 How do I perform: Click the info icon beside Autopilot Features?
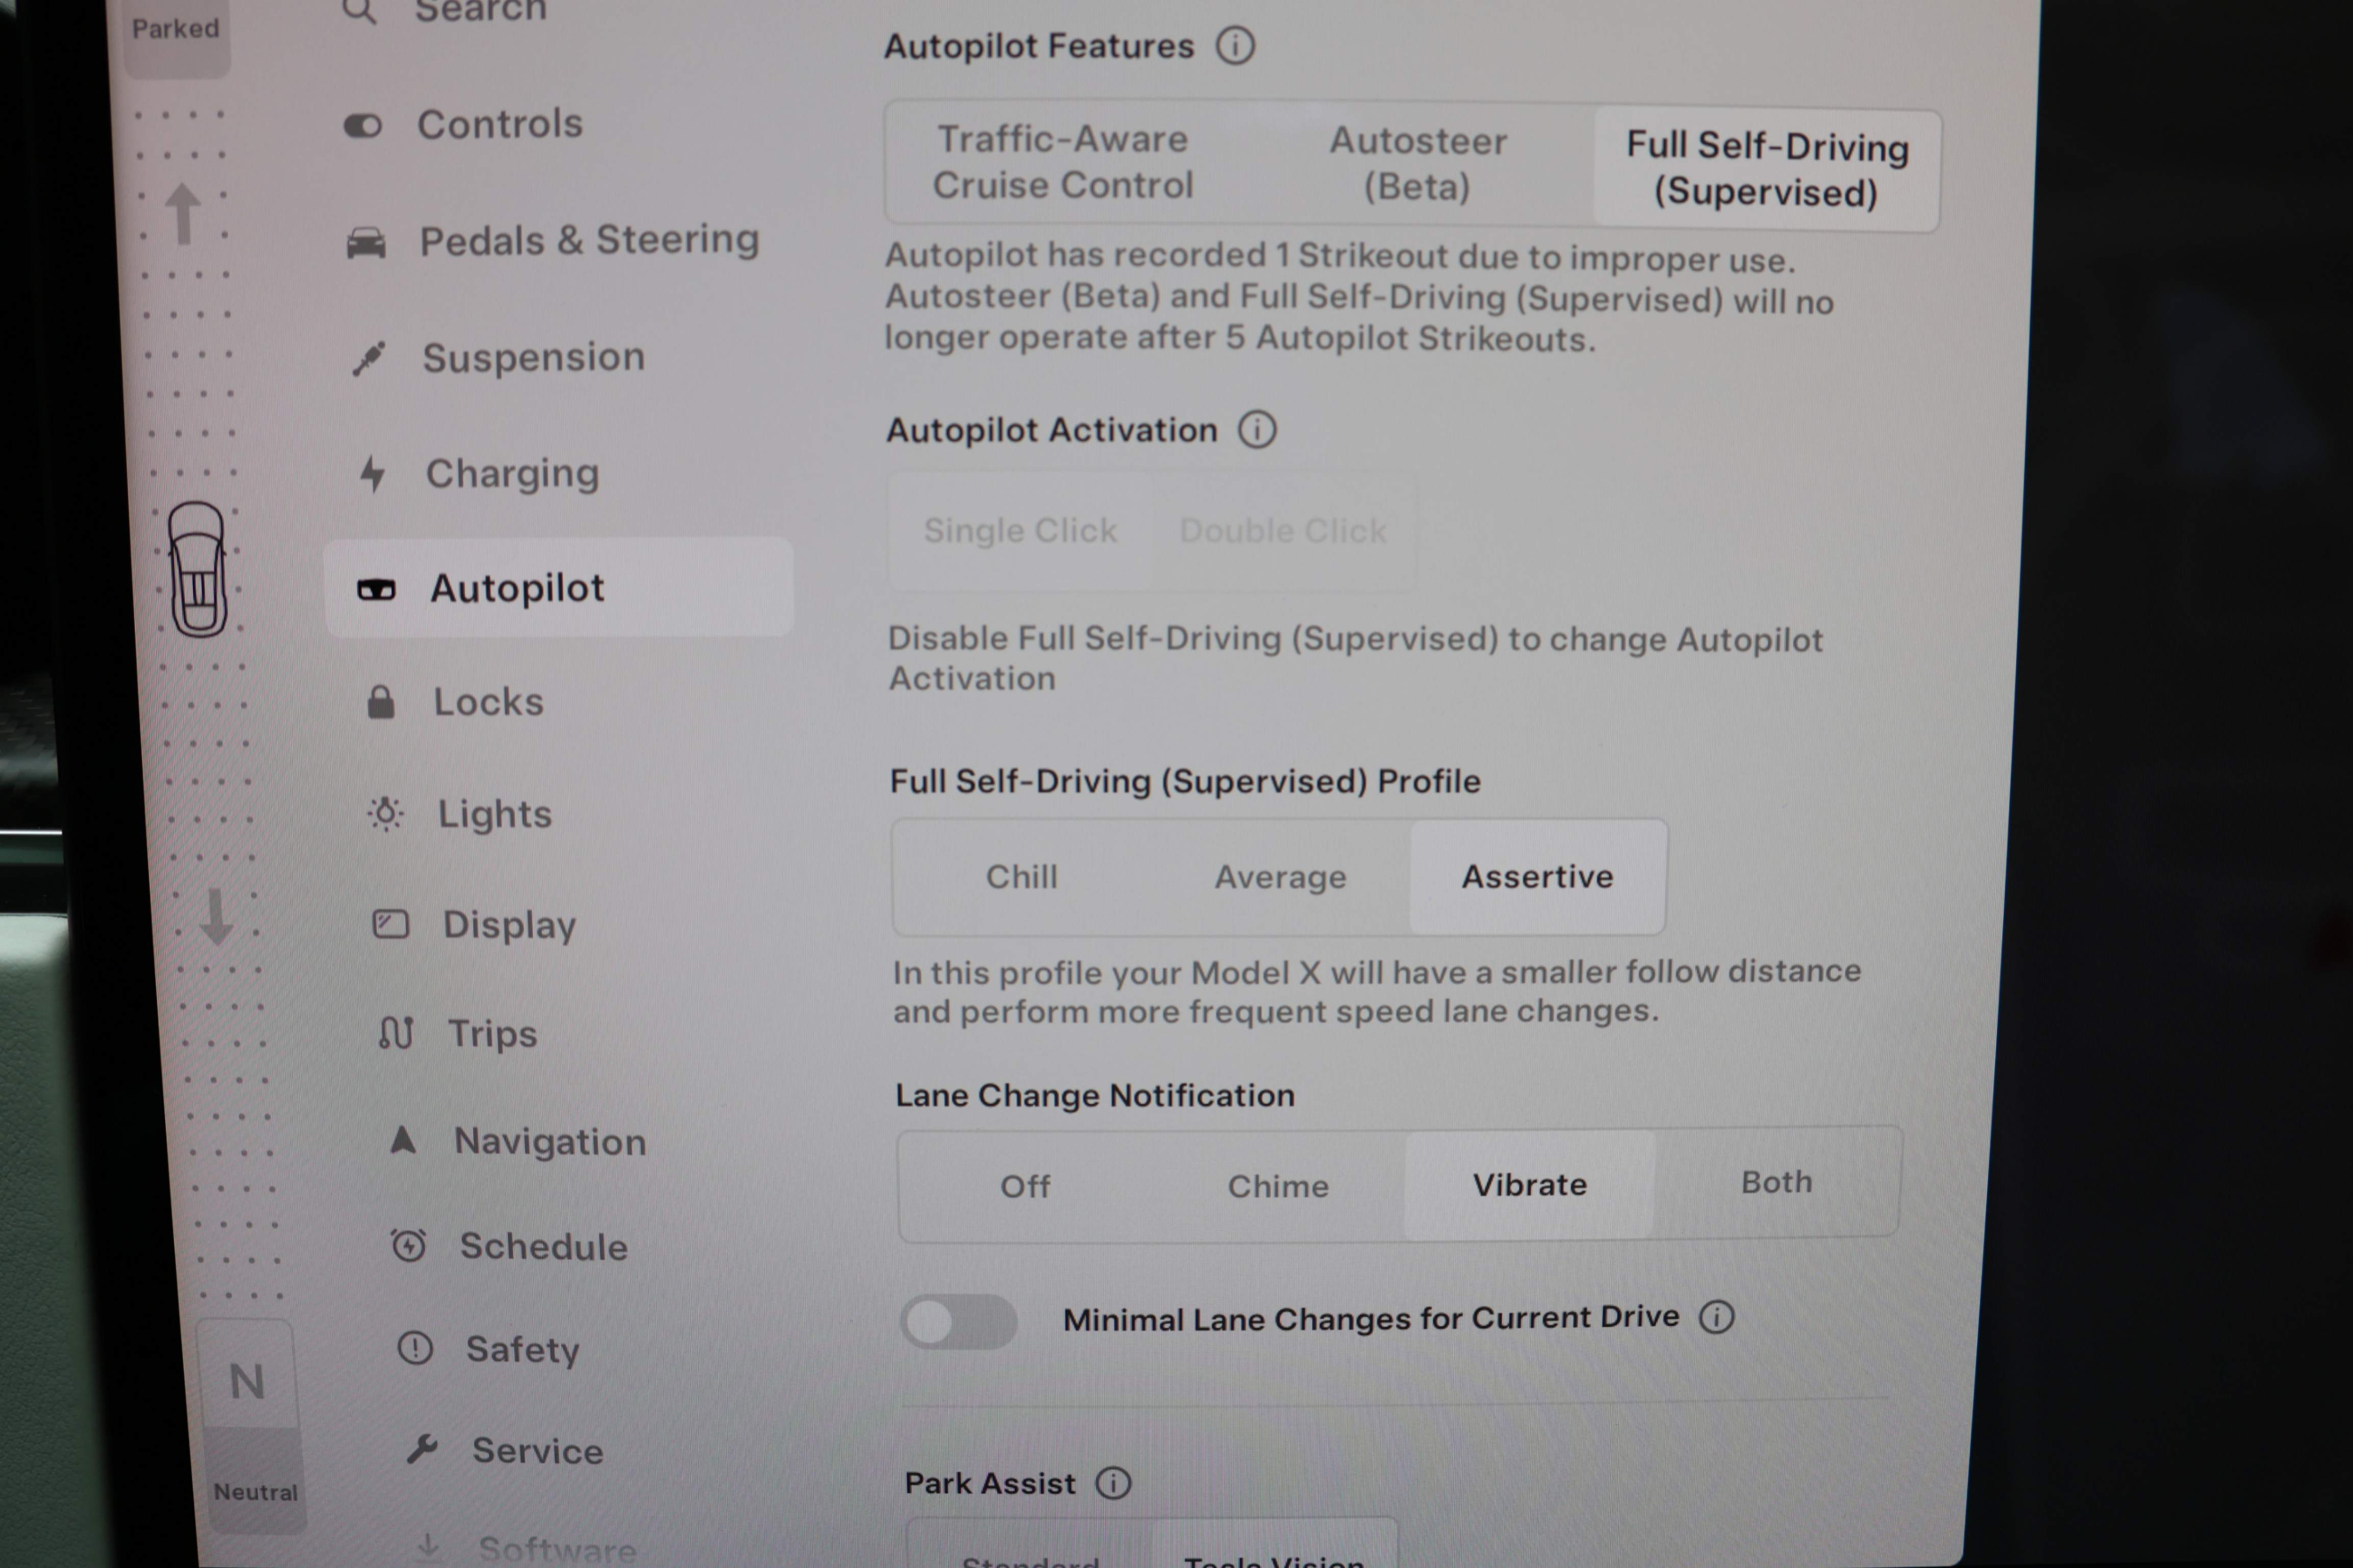pos(1235,46)
